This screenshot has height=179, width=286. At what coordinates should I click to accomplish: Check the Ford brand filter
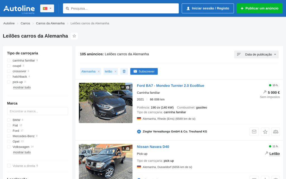pos(9,131)
